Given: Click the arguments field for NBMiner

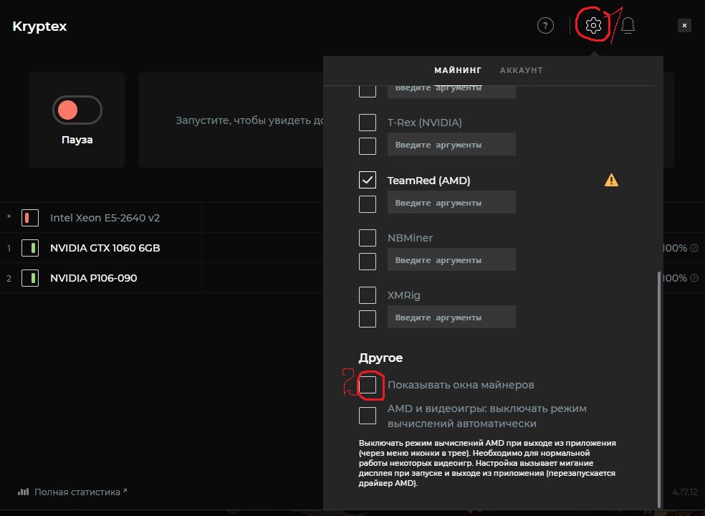Looking at the screenshot, I should [451, 259].
